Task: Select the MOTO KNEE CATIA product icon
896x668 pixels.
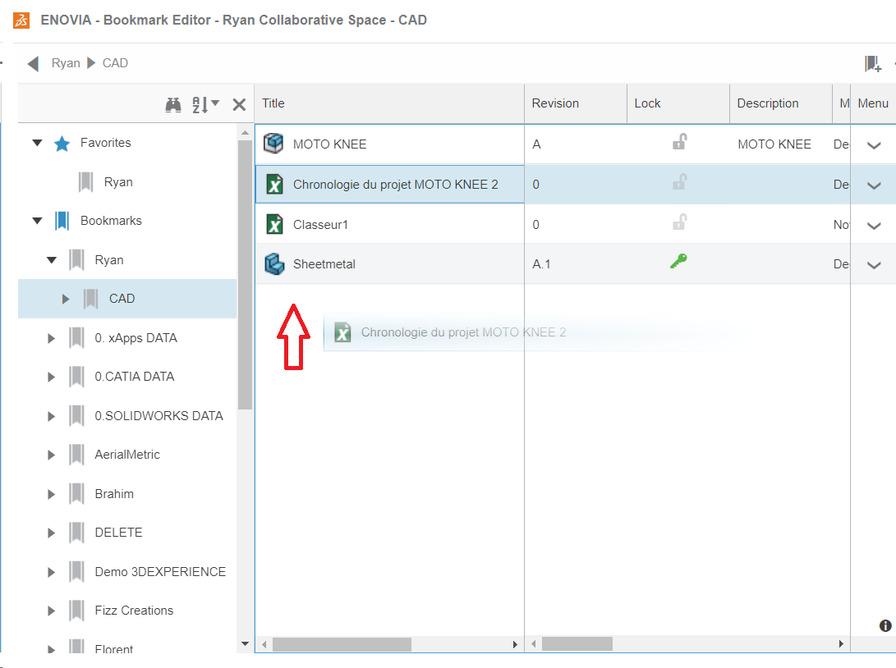Action: click(x=273, y=144)
